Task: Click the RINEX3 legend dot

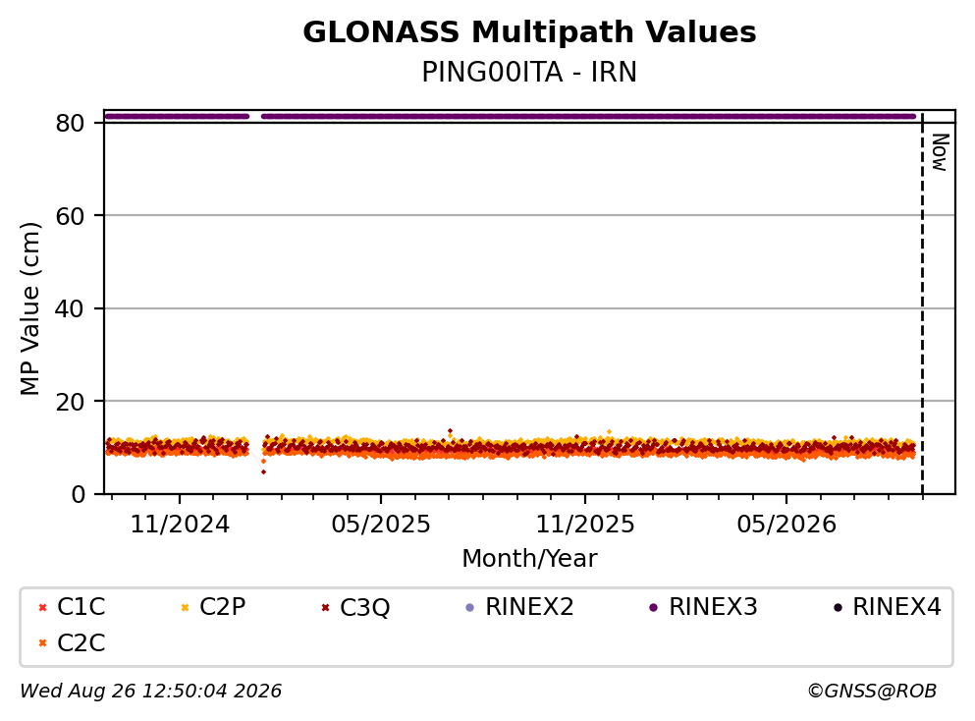Action: [654, 607]
